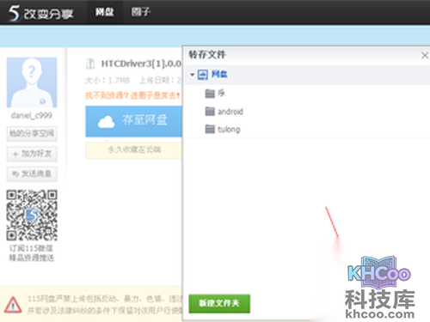Select the 乐 folder in tree

(x=221, y=93)
